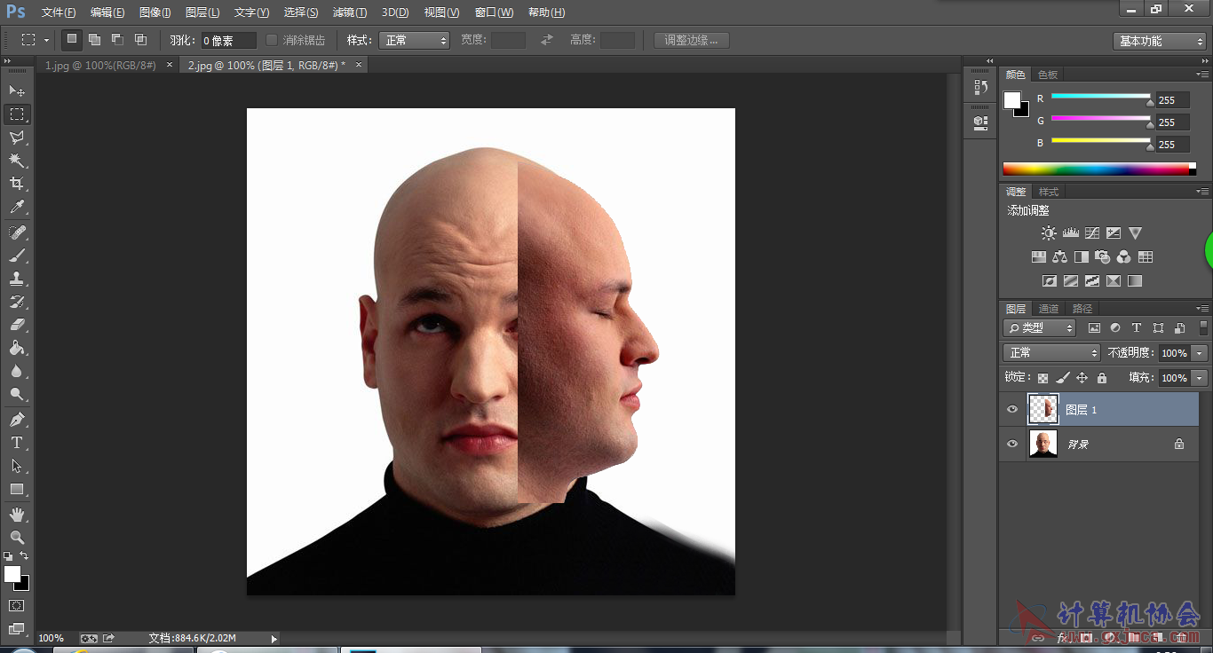Toggle lock all padlock in 锁定 row
The width and height of the screenshot is (1213, 653).
click(1101, 378)
